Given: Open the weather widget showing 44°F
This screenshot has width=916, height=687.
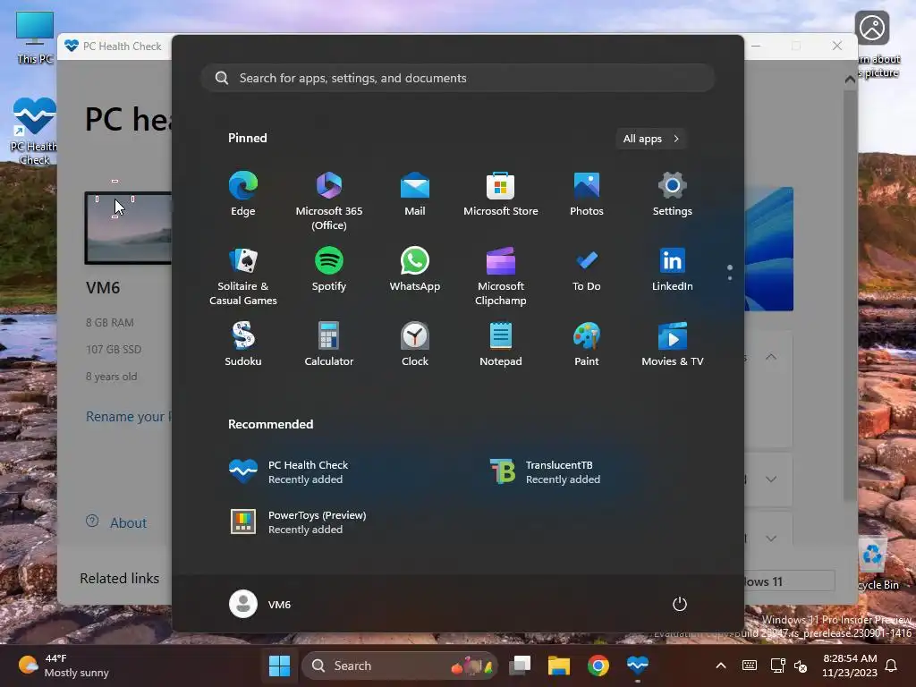Looking at the screenshot, I should 64,666.
